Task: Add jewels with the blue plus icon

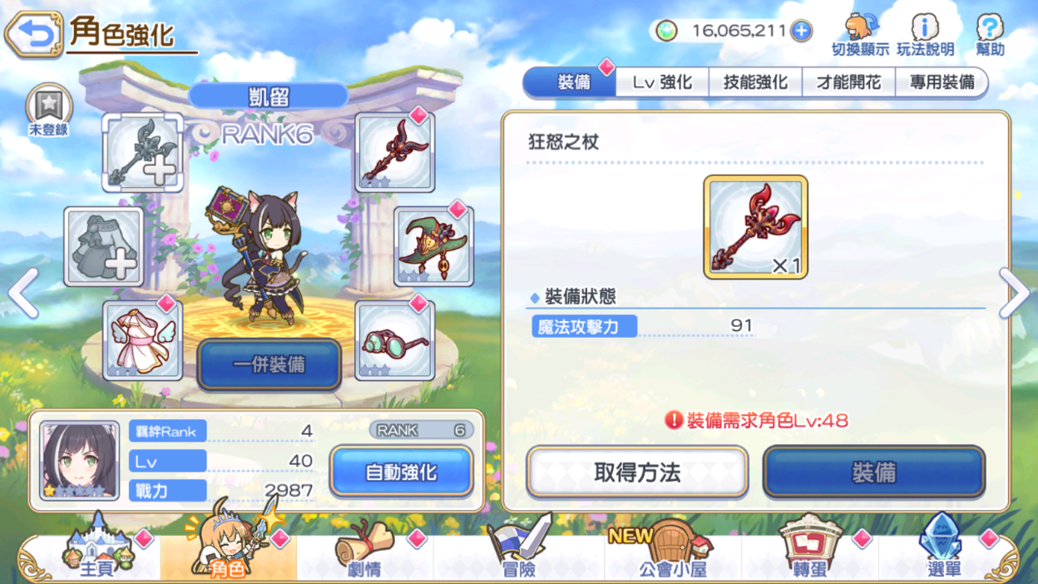Action: point(800,32)
